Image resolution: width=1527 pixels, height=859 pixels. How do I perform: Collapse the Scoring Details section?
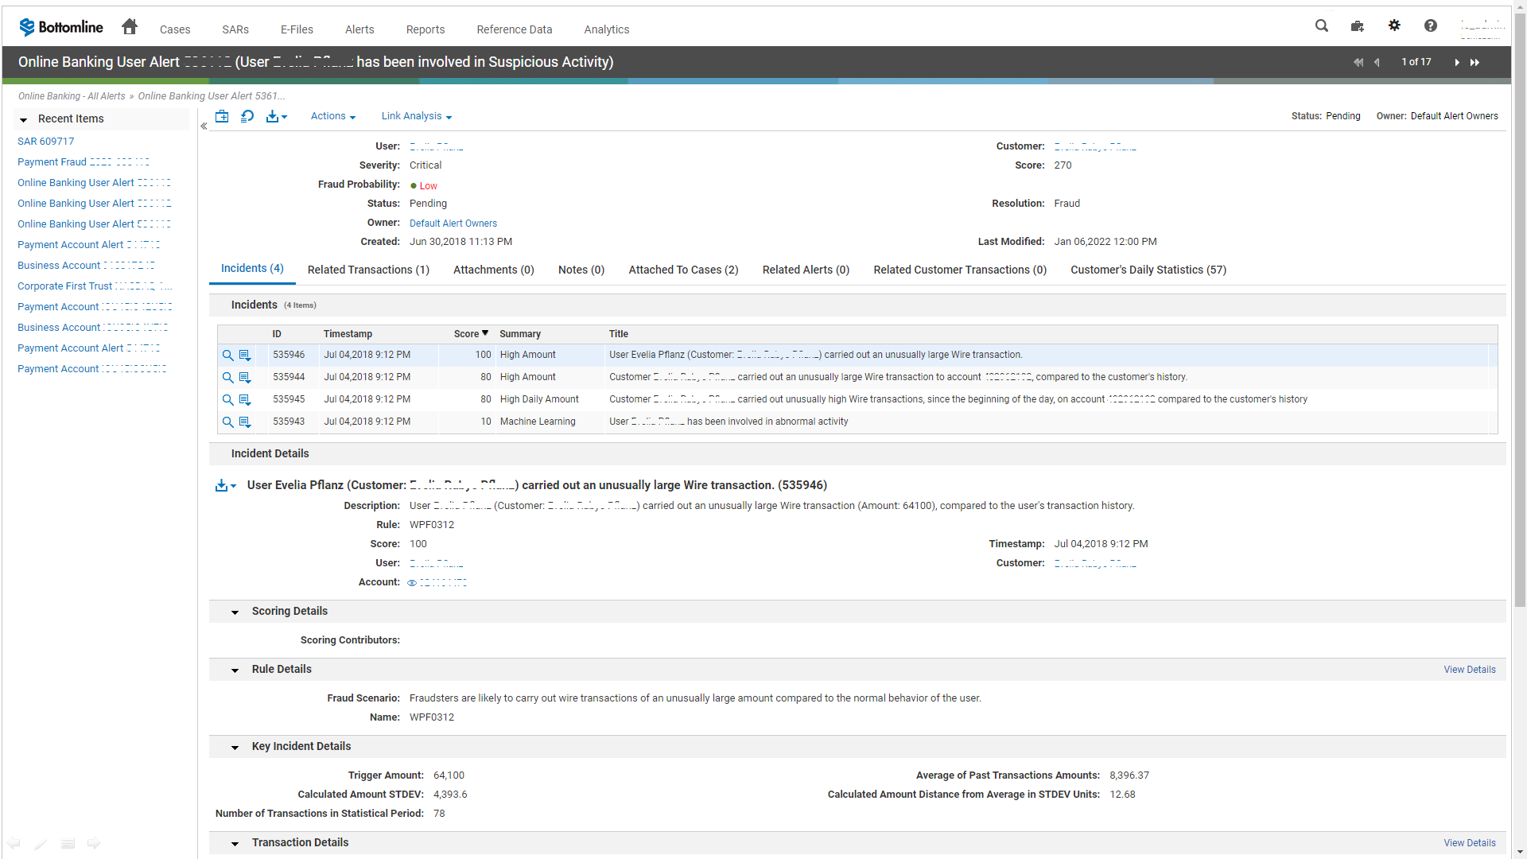235,612
